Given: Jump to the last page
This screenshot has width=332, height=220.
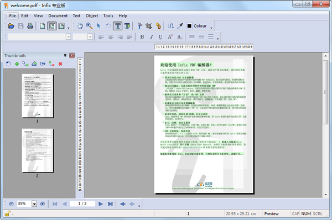Looking at the screenshot, I should click(110, 204).
